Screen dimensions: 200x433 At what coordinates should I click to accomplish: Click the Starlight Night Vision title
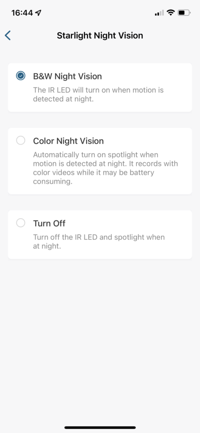(100, 36)
